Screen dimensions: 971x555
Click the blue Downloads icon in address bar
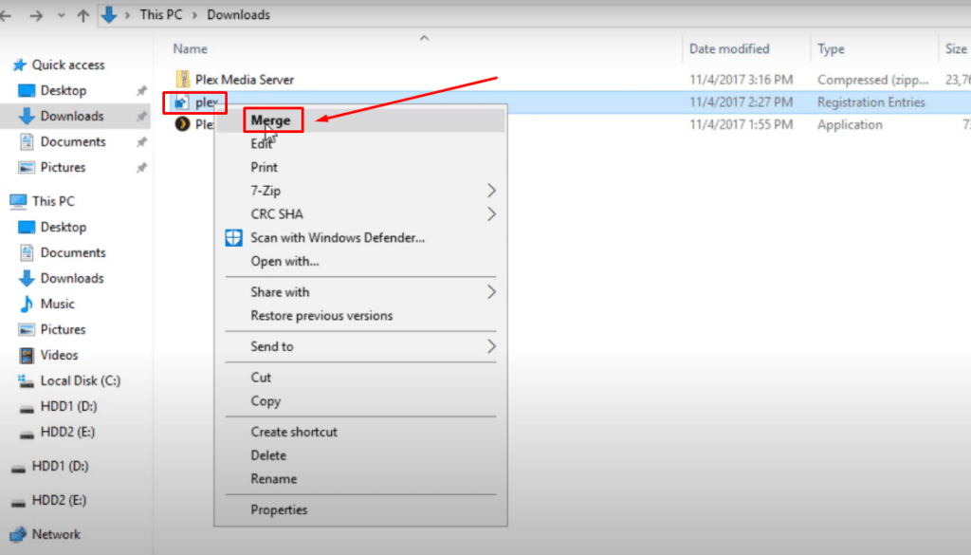click(109, 15)
